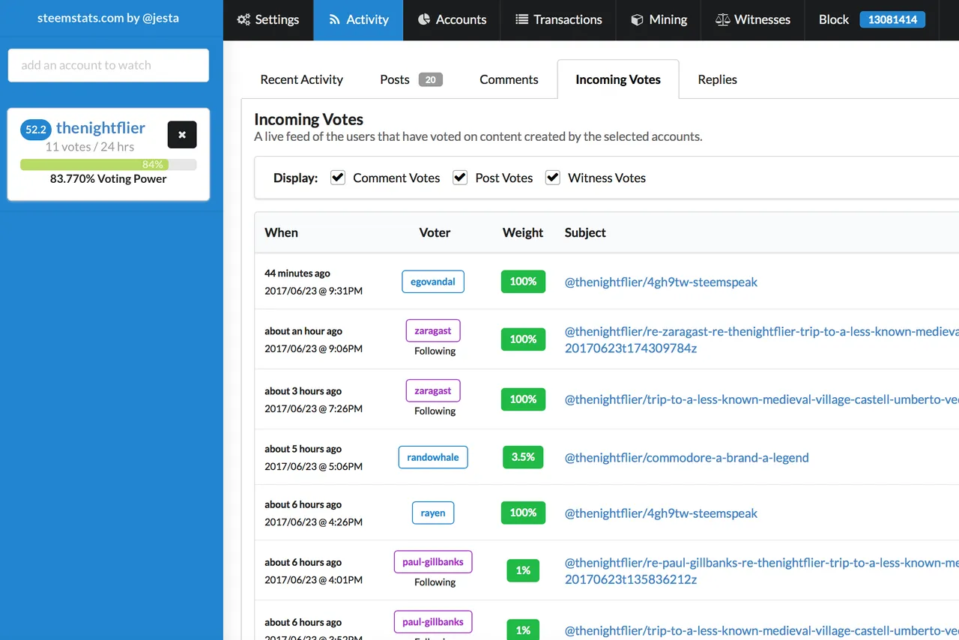Screen dimensions: 959x640
Task: Select the Incoming Votes tab
Action: [x=618, y=79]
